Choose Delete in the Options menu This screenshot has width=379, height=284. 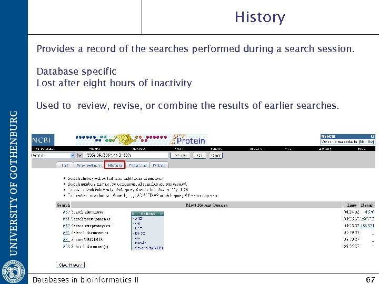coord(140,234)
